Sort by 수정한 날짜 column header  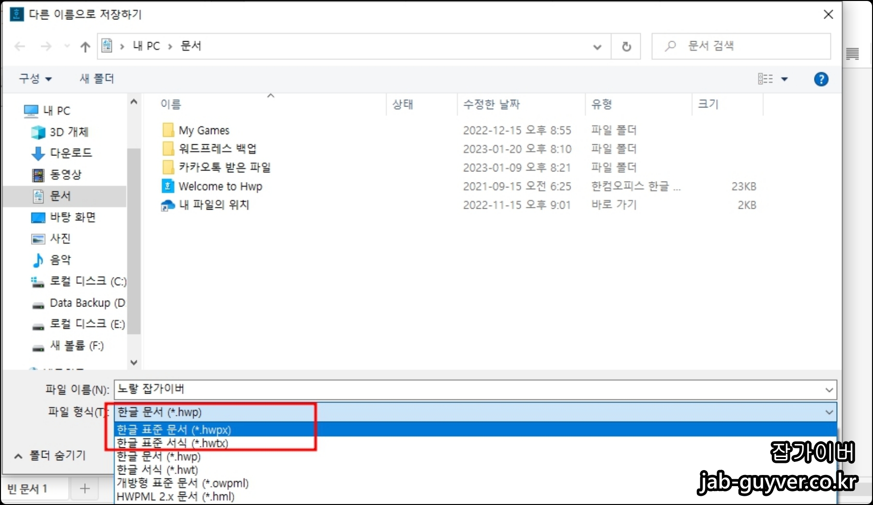pos(491,104)
